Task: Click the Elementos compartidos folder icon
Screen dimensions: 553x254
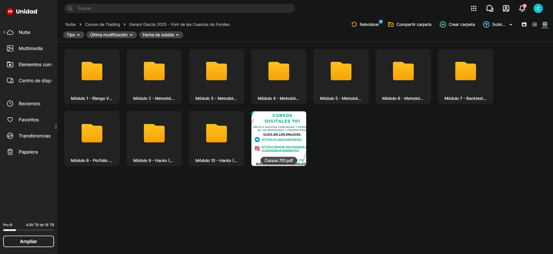Action: tap(10, 65)
